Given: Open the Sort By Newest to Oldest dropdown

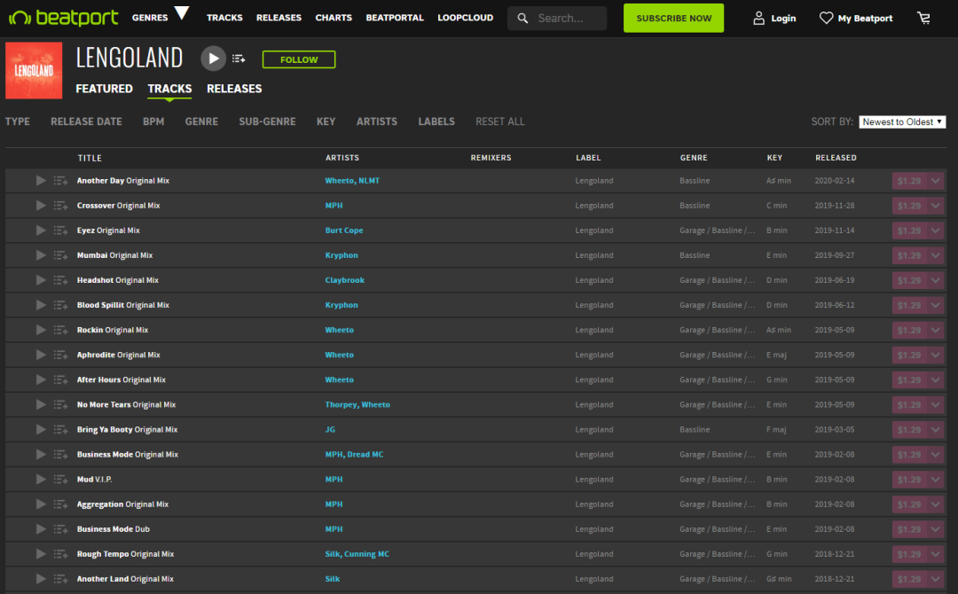Looking at the screenshot, I should (902, 122).
